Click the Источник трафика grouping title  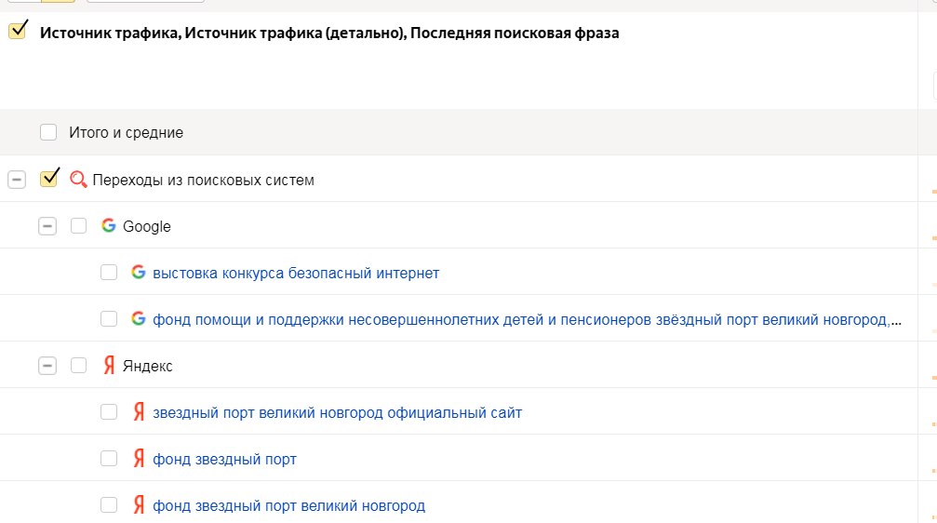(329, 33)
